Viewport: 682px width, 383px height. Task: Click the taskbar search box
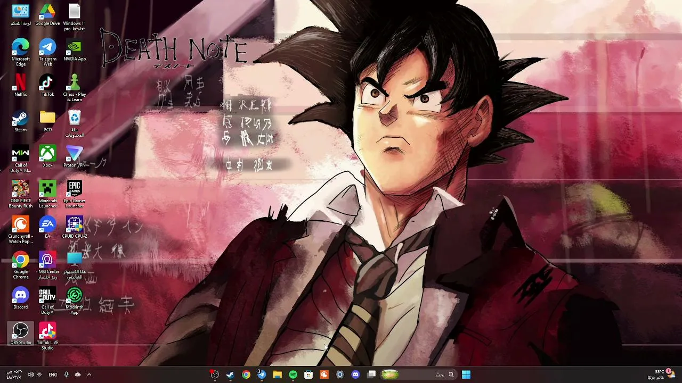[x=419, y=374]
